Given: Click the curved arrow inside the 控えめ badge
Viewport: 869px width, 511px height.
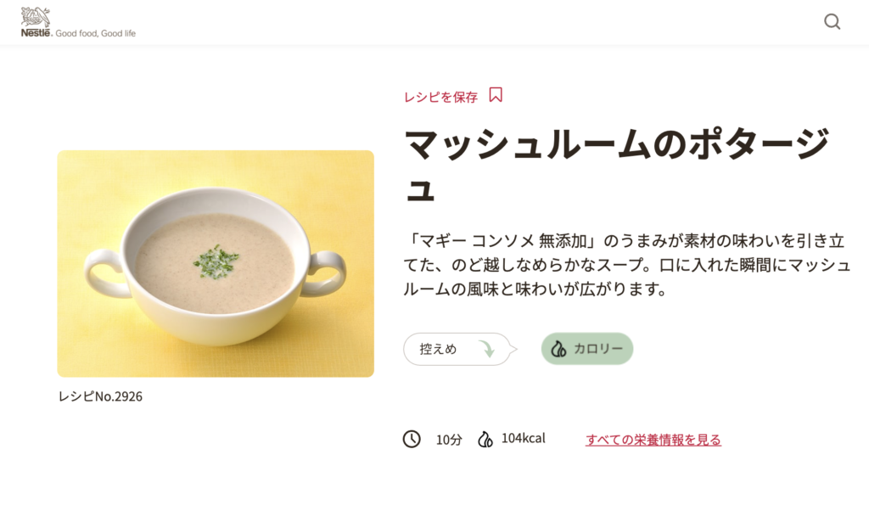Looking at the screenshot, I should click(x=485, y=349).
